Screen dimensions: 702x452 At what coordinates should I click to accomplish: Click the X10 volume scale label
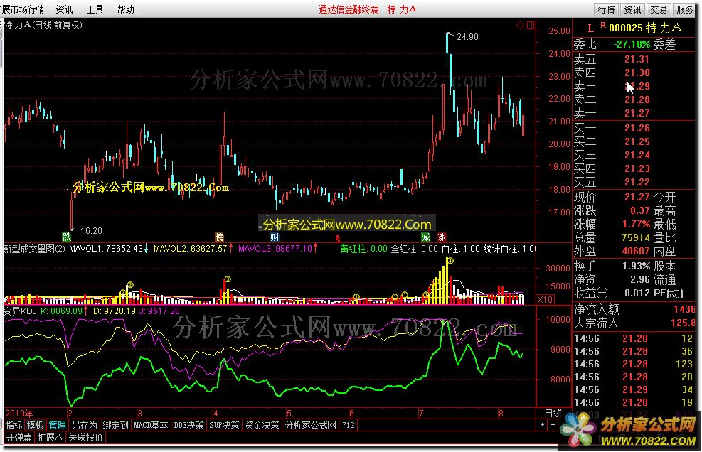coord(544,299)
